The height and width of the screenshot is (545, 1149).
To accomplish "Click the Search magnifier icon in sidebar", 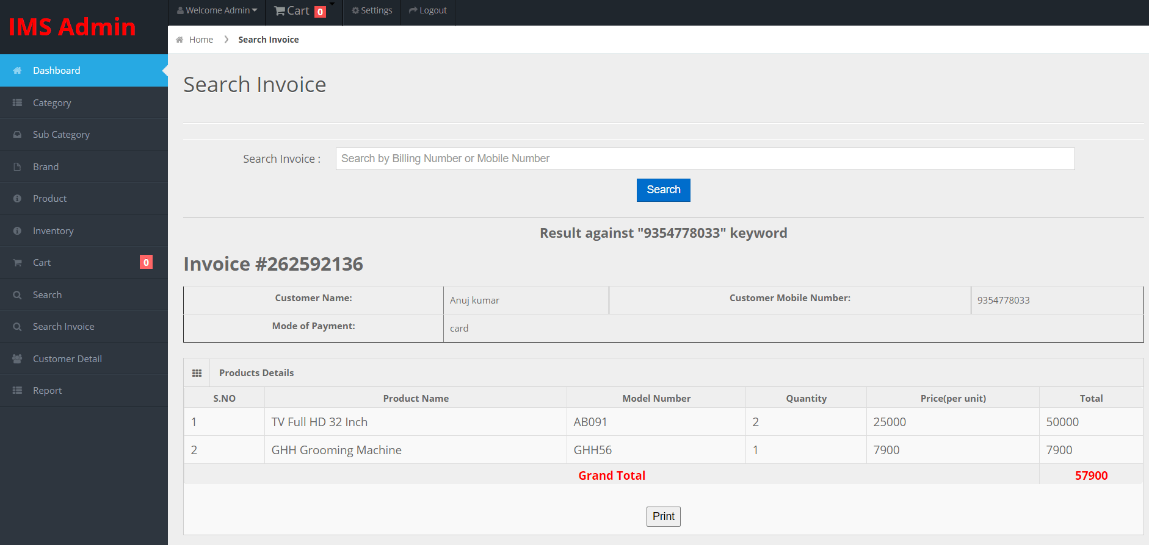I will pyautogui.click(x=17, y=294).
